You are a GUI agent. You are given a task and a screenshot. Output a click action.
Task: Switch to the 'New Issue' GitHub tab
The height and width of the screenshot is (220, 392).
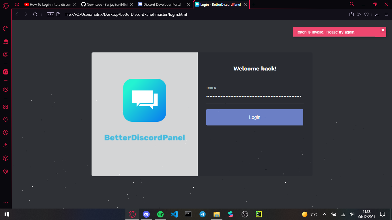pos(107,4)
